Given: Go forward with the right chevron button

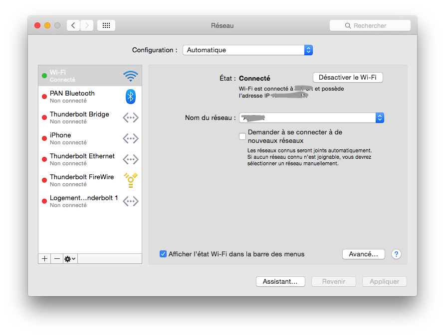Looking at the screenshot, I should (x=87, y=25).
